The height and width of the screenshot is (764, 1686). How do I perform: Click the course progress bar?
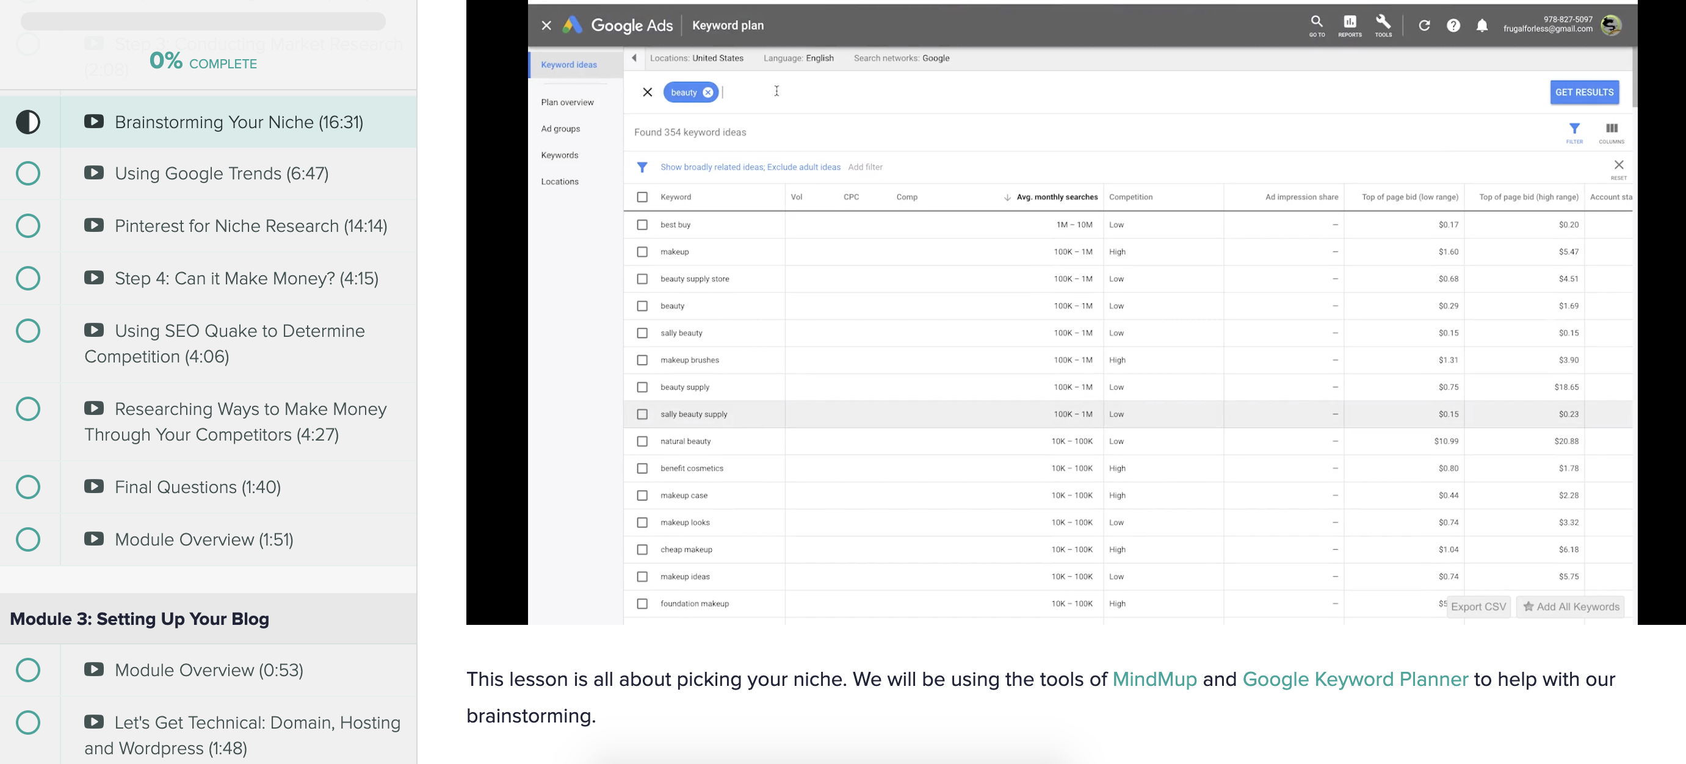203,21
